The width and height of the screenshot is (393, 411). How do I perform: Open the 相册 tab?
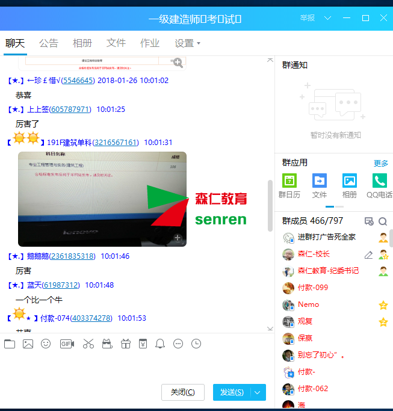coord(82,43)
